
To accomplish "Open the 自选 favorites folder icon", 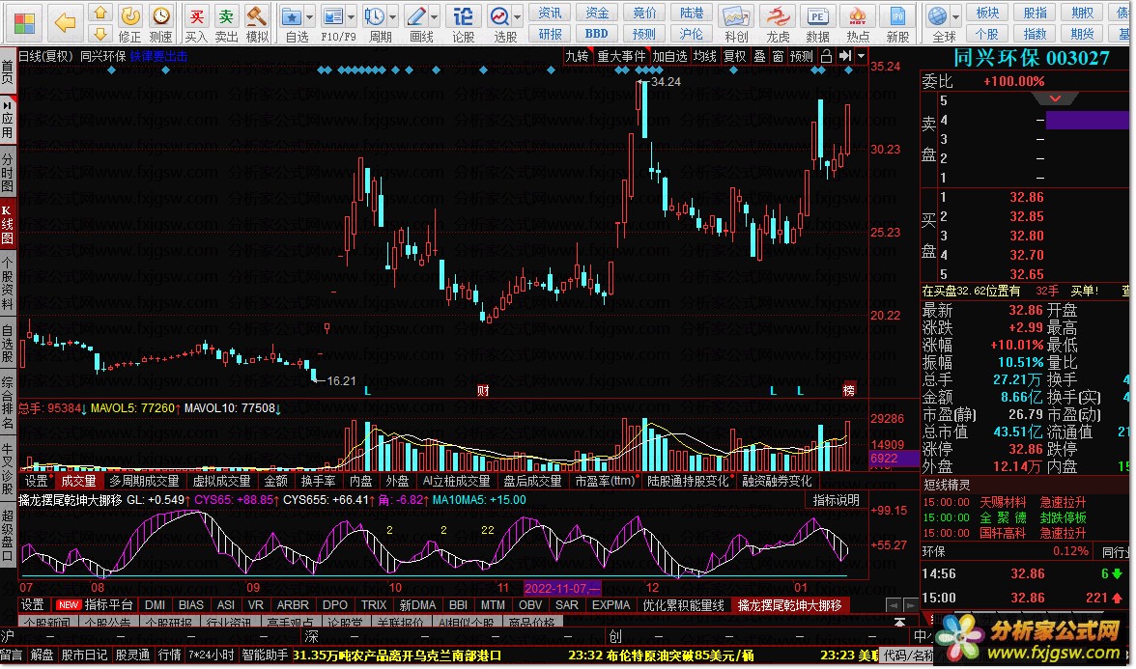I will coord(292,15).
